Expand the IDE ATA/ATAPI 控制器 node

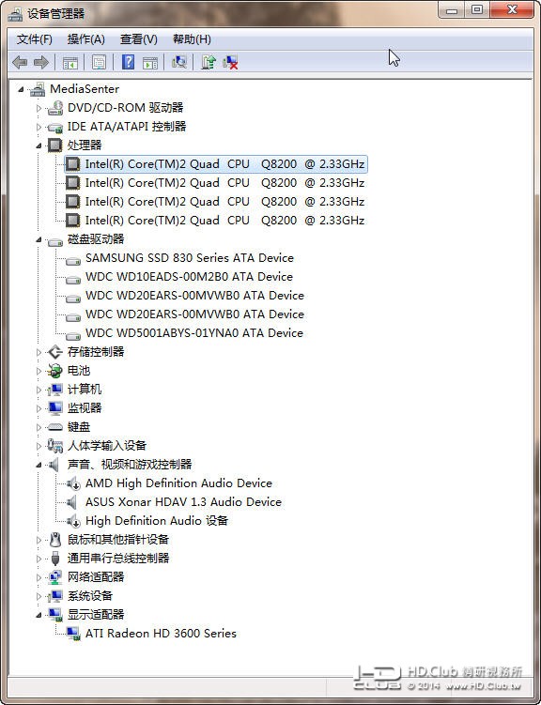click(x=39, y=128)
